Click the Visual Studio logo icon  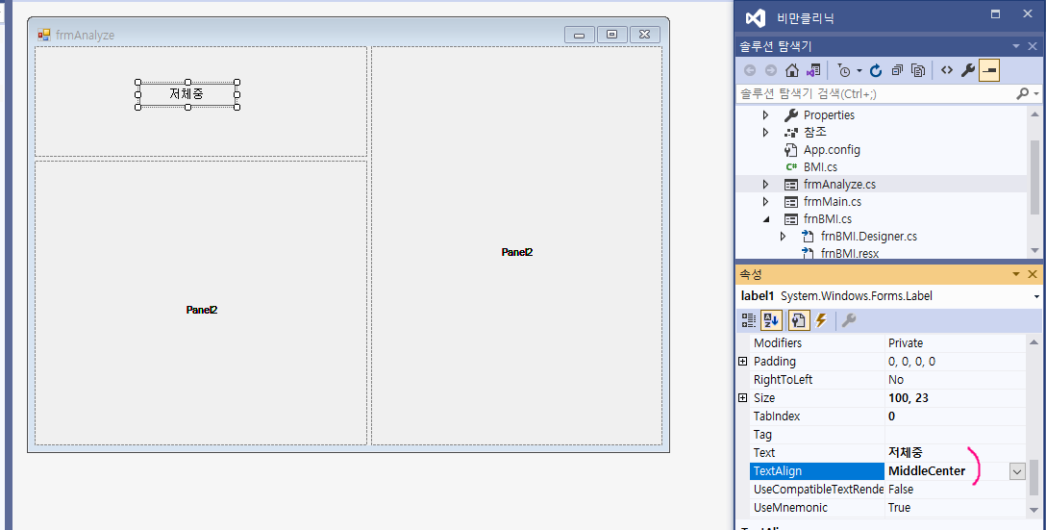click(x=755, y=18)
